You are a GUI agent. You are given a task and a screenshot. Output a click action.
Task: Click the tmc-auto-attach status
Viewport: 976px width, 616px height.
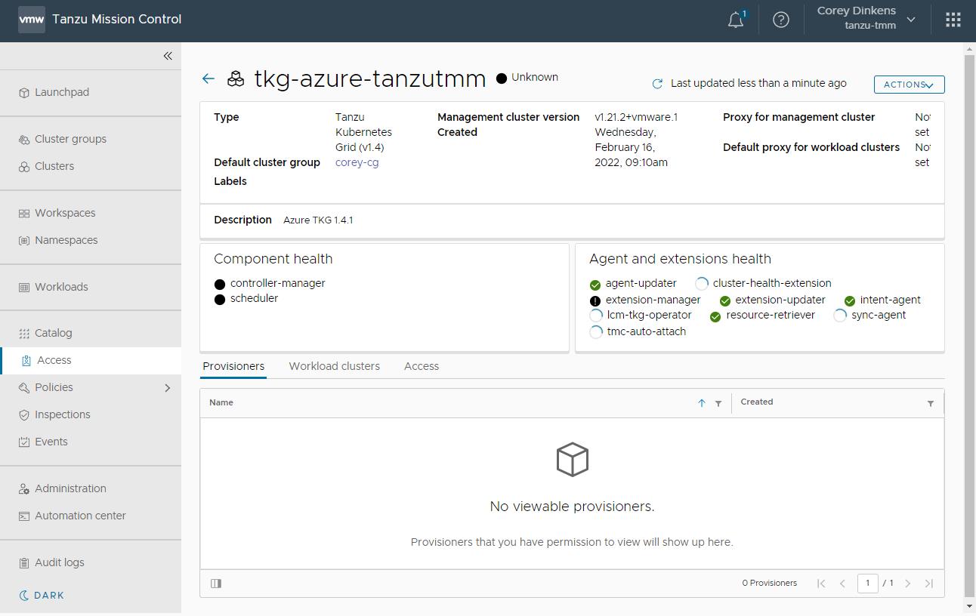pyautogui.click(x=638, y=332)
